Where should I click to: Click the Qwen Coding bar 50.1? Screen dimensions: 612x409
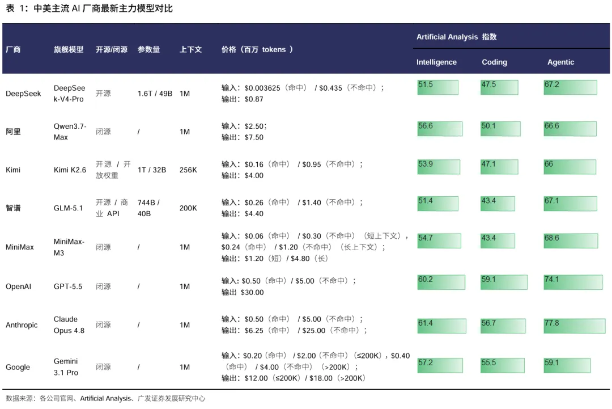click(x=500, y=129)
